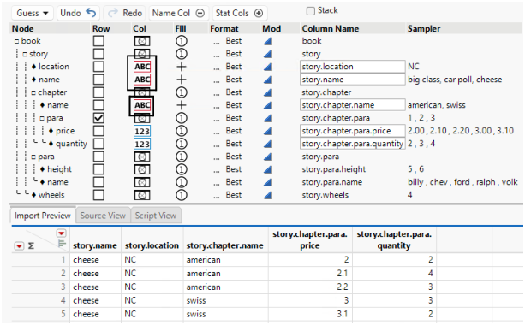This screenshot has width=525, height=325.
Task: Click the excluded column icon for height
Action: click(142, 169)
